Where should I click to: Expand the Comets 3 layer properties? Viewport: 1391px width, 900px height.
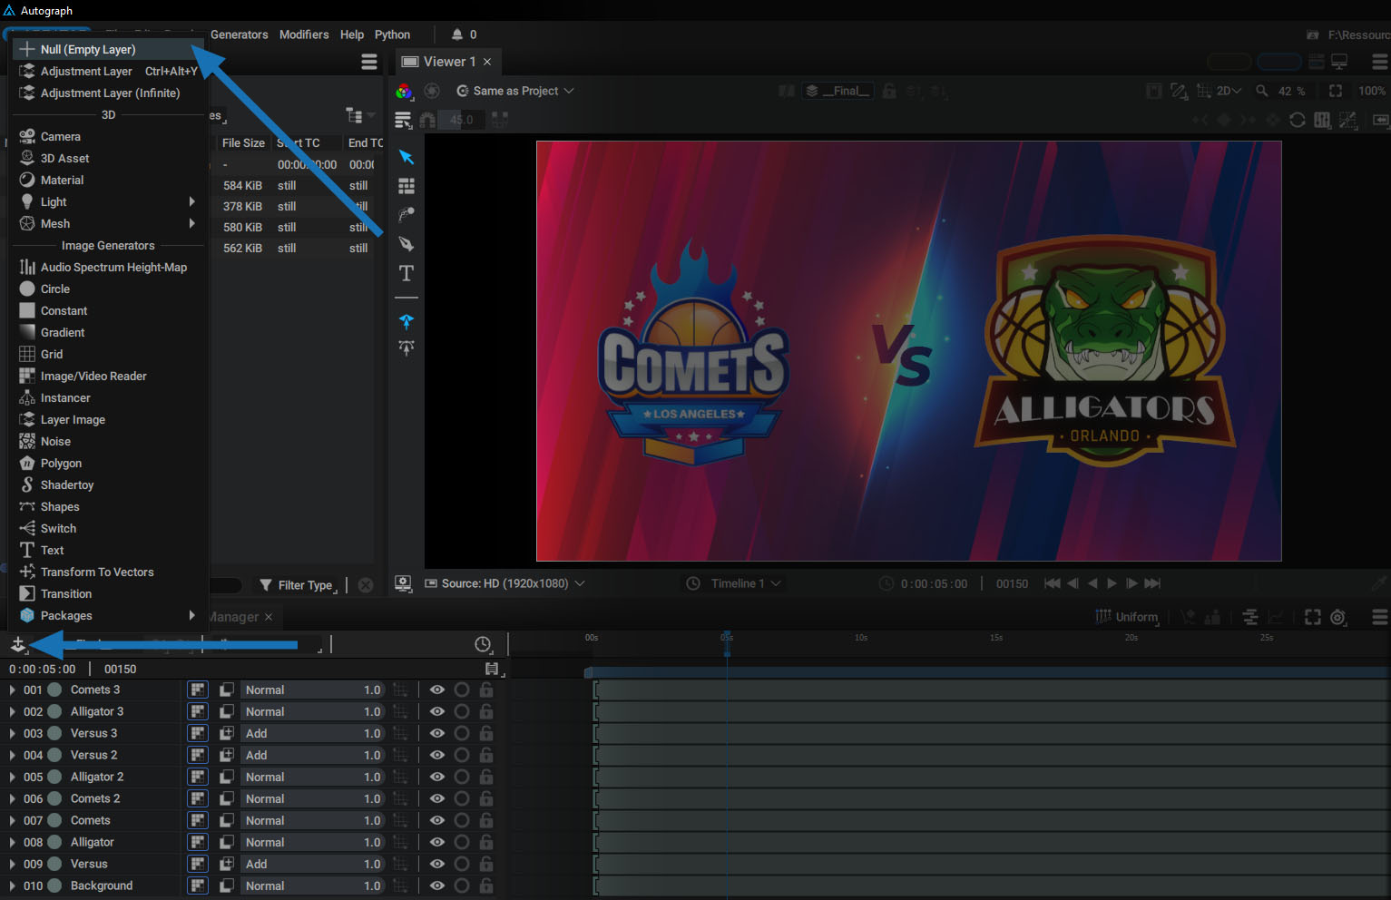click(12, 690)
